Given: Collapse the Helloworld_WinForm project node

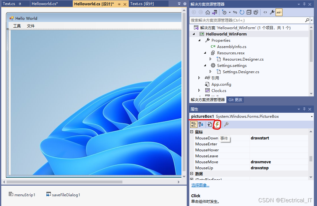Looking at the screenshot, I should pyautogui.click(x=194, y=34).
